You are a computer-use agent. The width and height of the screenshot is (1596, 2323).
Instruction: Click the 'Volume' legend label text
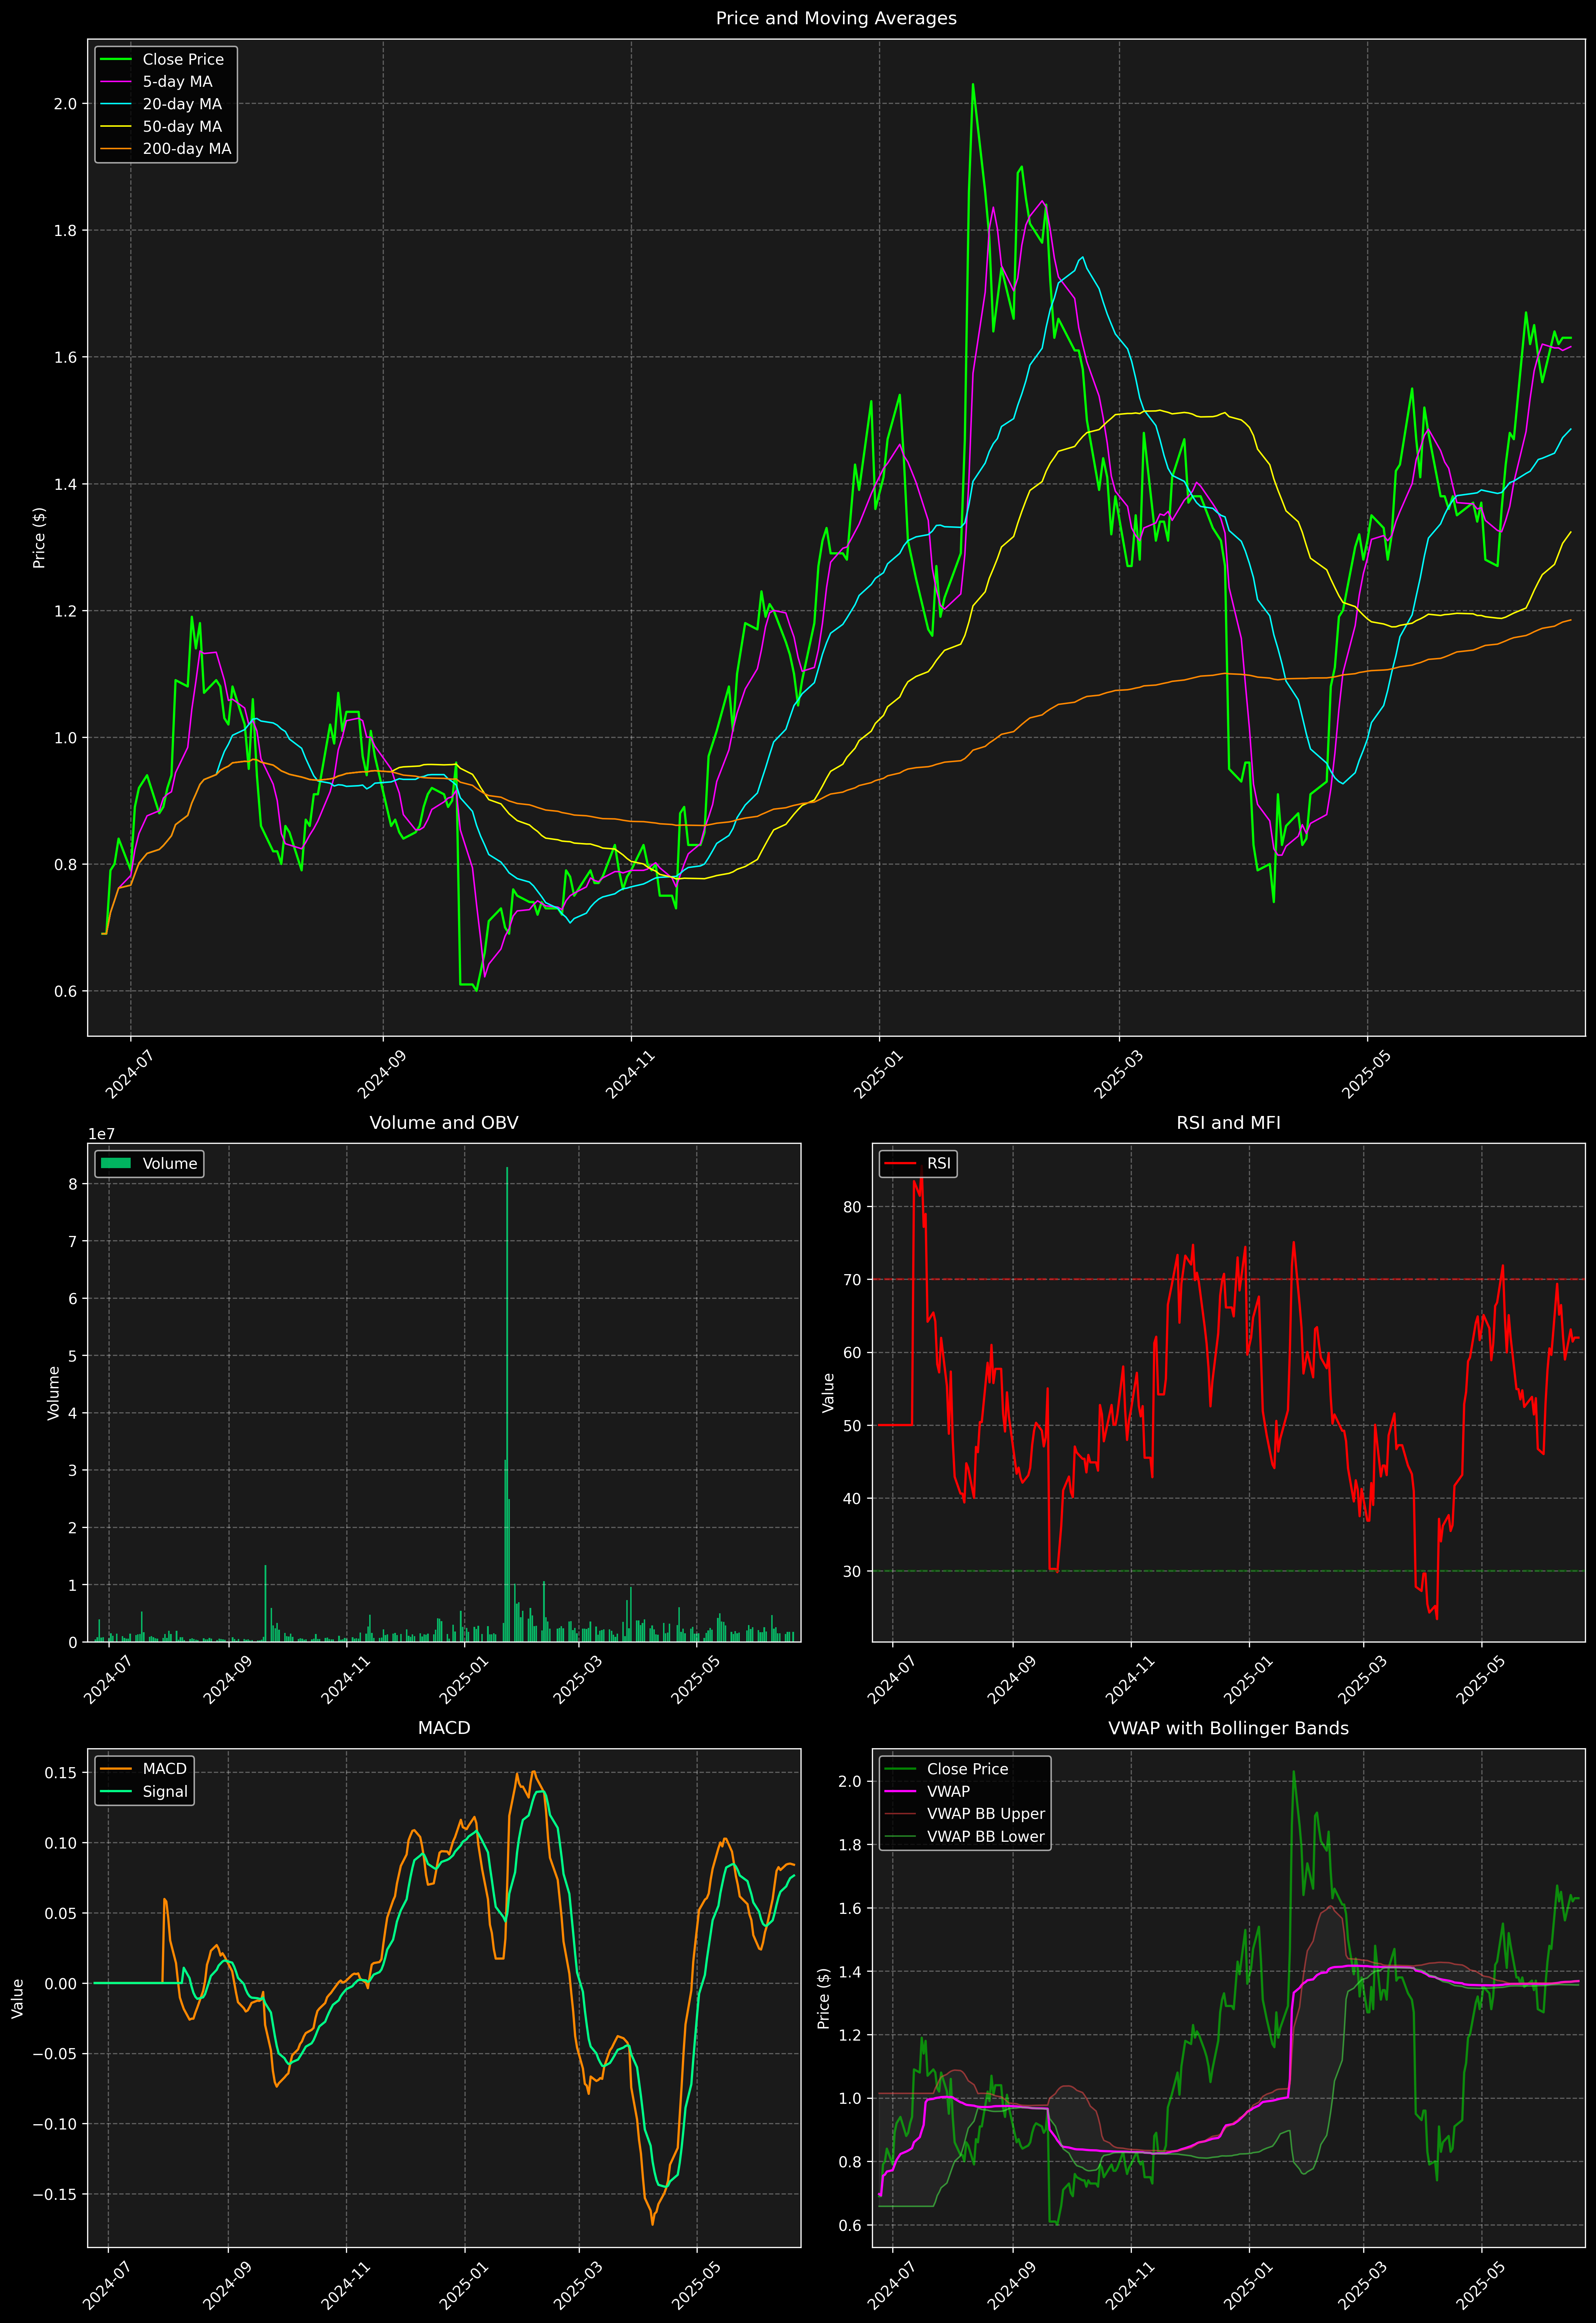coord(170,1163)
